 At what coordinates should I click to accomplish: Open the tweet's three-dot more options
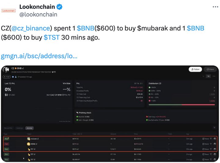click(x=214, y=6)
